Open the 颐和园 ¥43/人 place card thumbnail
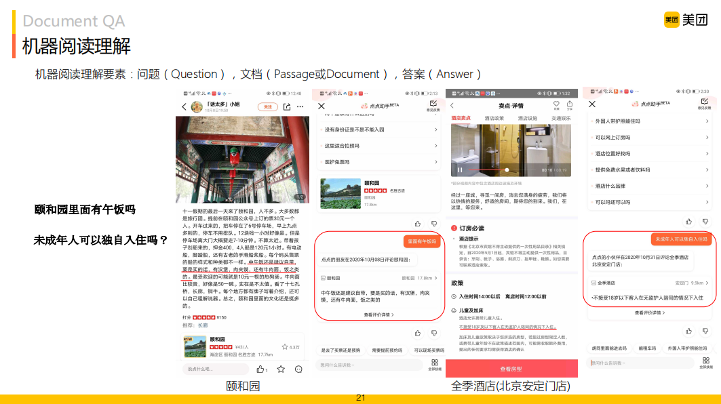 pyautogui.click(x=195, y=347)
